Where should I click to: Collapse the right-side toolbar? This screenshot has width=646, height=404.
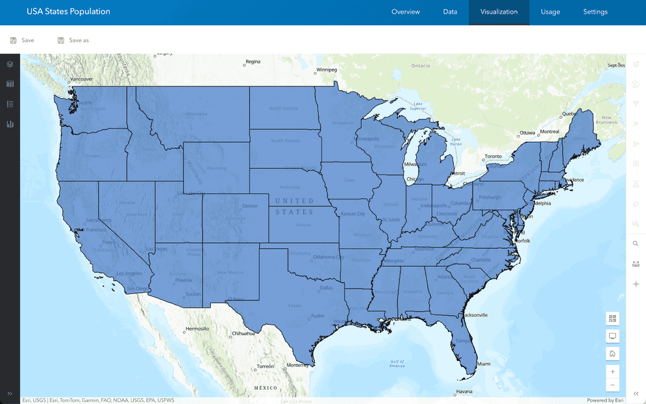[636, 394]
